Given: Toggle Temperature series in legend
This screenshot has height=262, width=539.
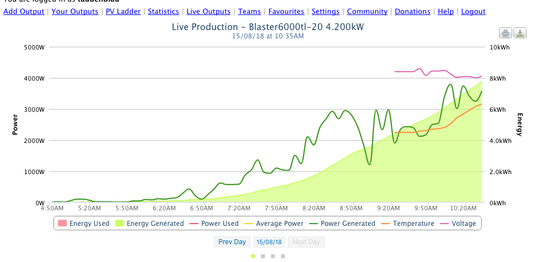Looking at the screenshot, I should pos(408,224).
